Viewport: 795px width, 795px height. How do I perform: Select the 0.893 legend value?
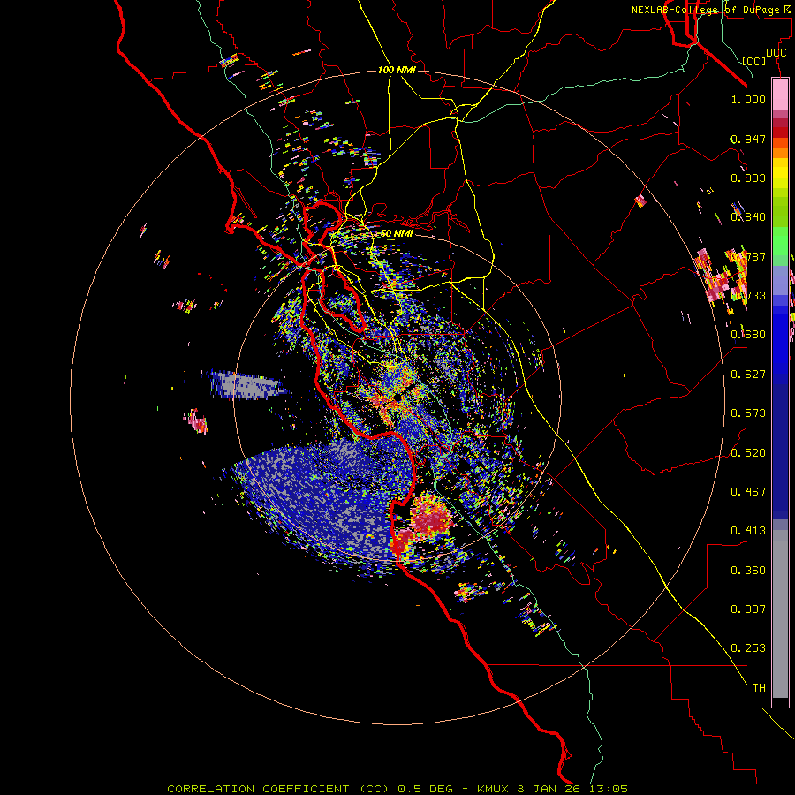point(748,178)
